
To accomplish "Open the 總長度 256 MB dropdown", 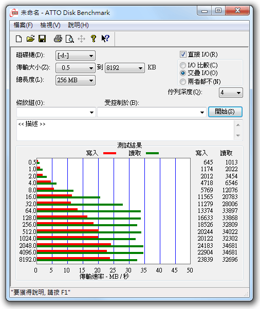I will click(76, 80).
